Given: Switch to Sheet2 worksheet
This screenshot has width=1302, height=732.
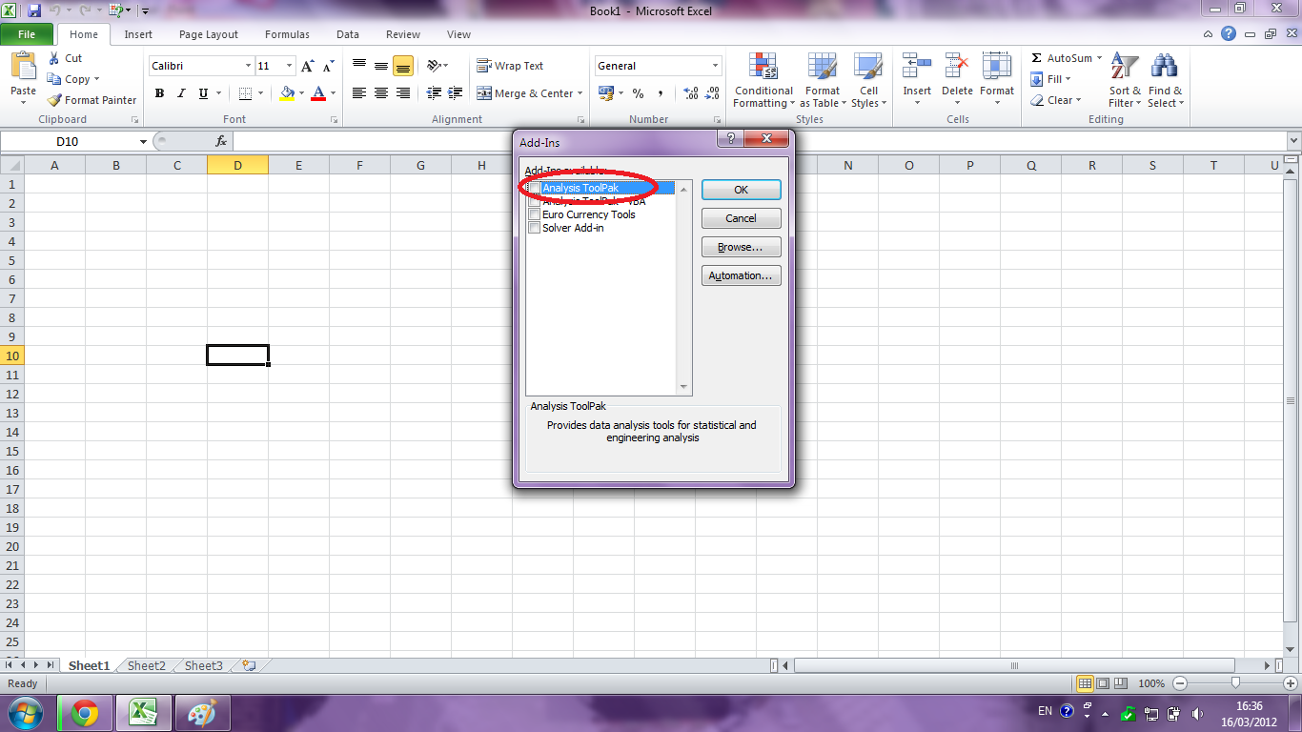Looking at the screenshot, I should coord(147,665).
